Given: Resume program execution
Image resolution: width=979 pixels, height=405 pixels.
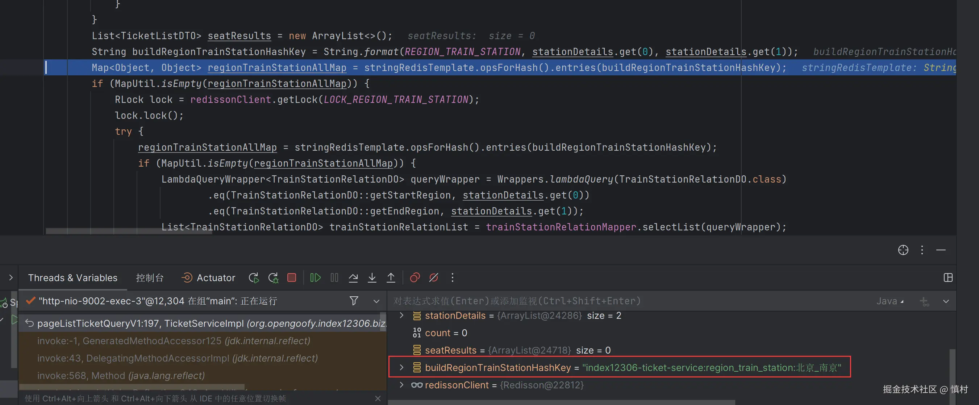Looking at the screenshot, I should click(x=315, y=278).
